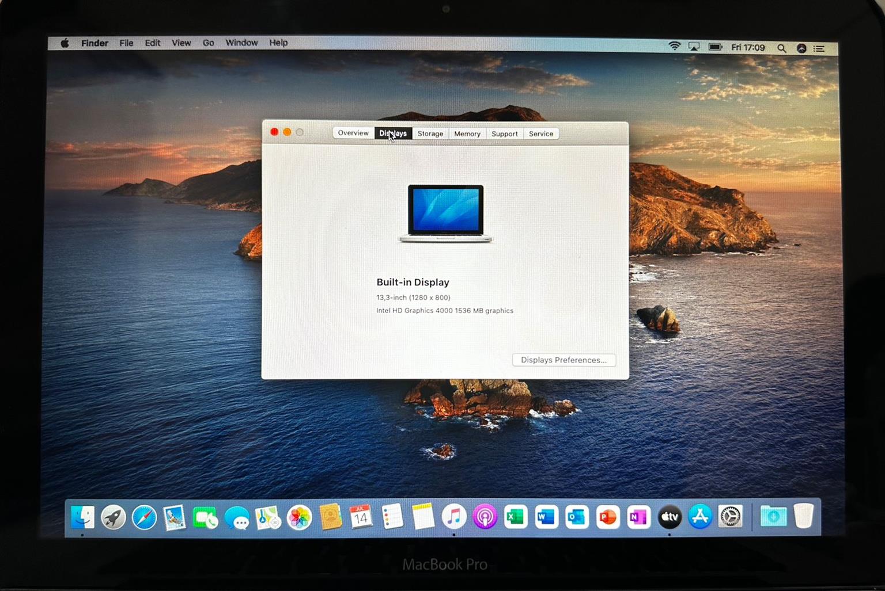
Task: Launch Microsoft Excel from the Dock
Action: coord(516,517)
